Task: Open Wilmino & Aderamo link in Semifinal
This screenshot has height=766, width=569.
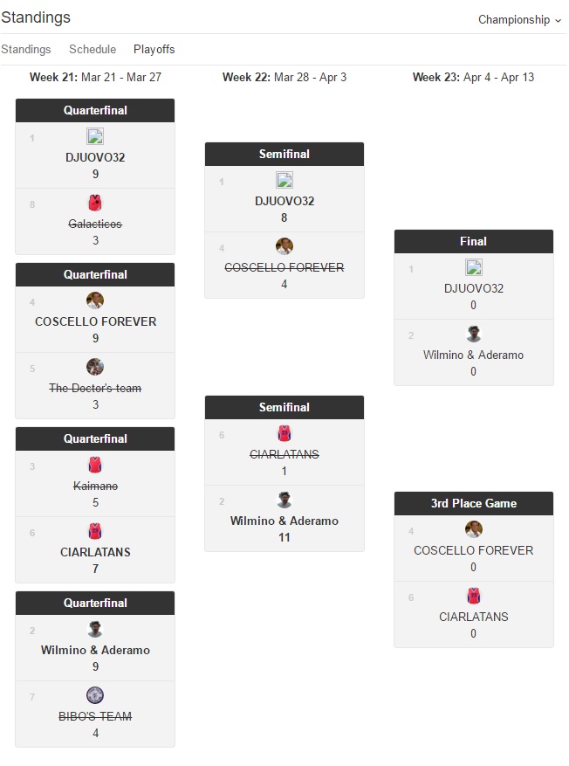Action: pos(284,521)
